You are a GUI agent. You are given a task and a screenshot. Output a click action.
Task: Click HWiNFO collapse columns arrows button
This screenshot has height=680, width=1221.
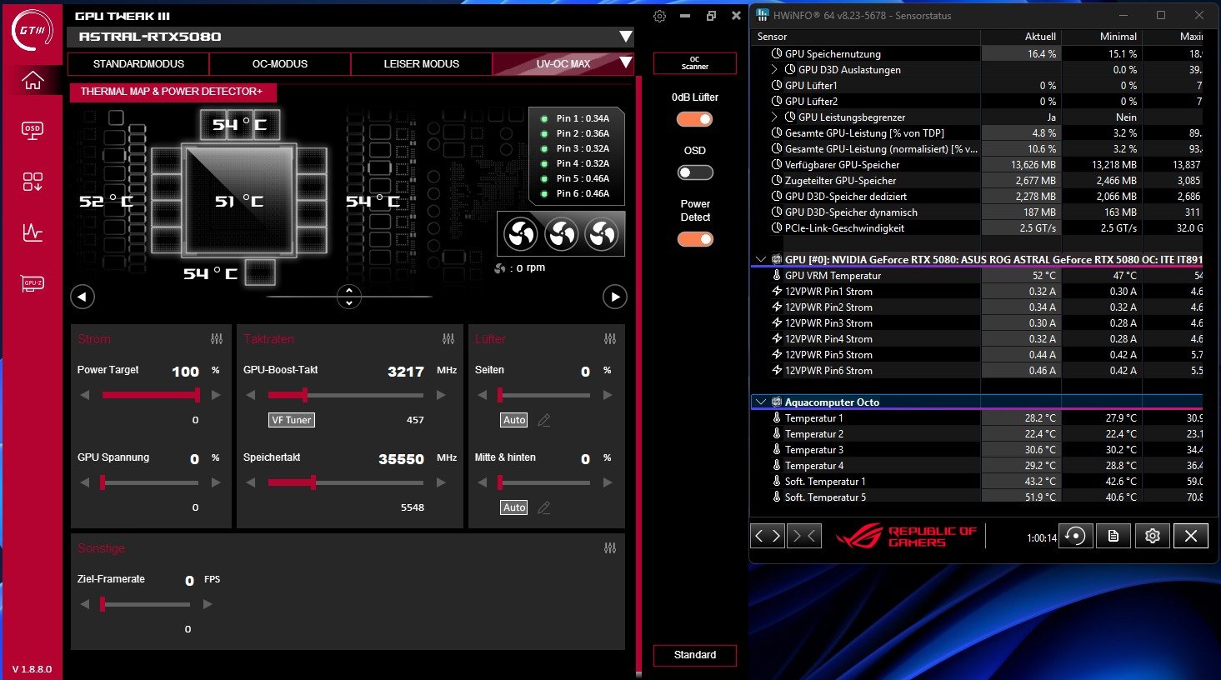(x=803, y=536)
